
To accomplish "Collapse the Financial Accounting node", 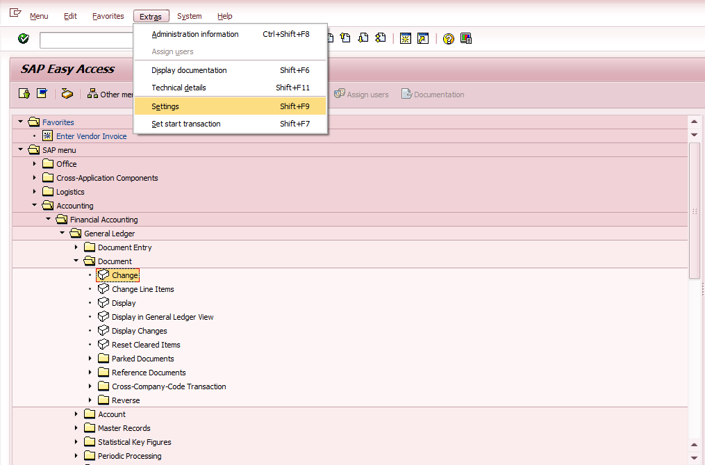I will pyautogui.click(x=48, y=219).
